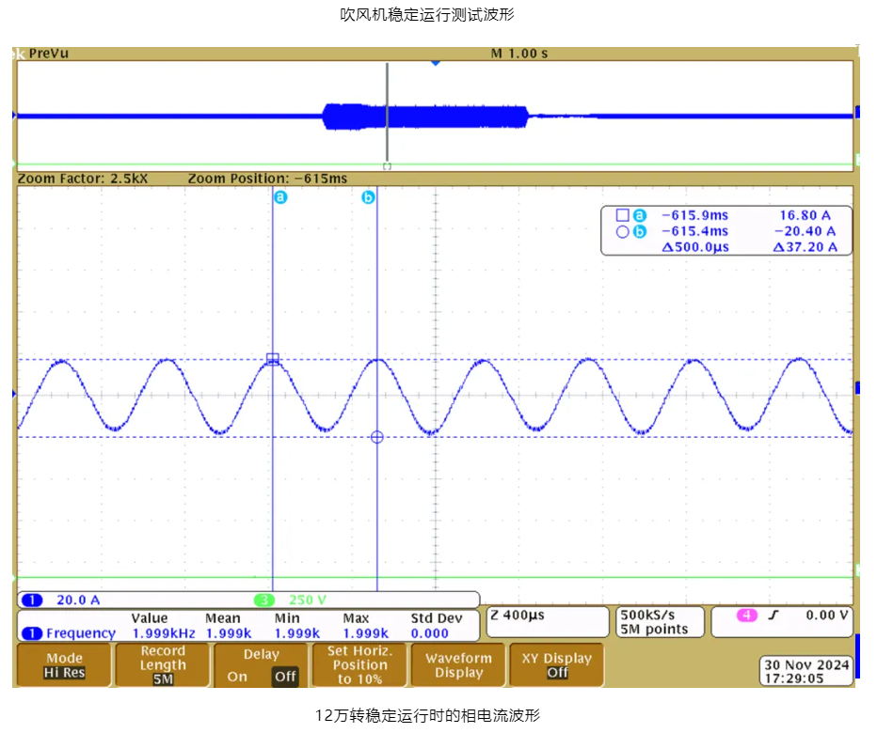Image resolution: width=877 pixels, height=733 pixels.
Task: Click the square cursor a crosshair on waveform
Action: (273, 359)
